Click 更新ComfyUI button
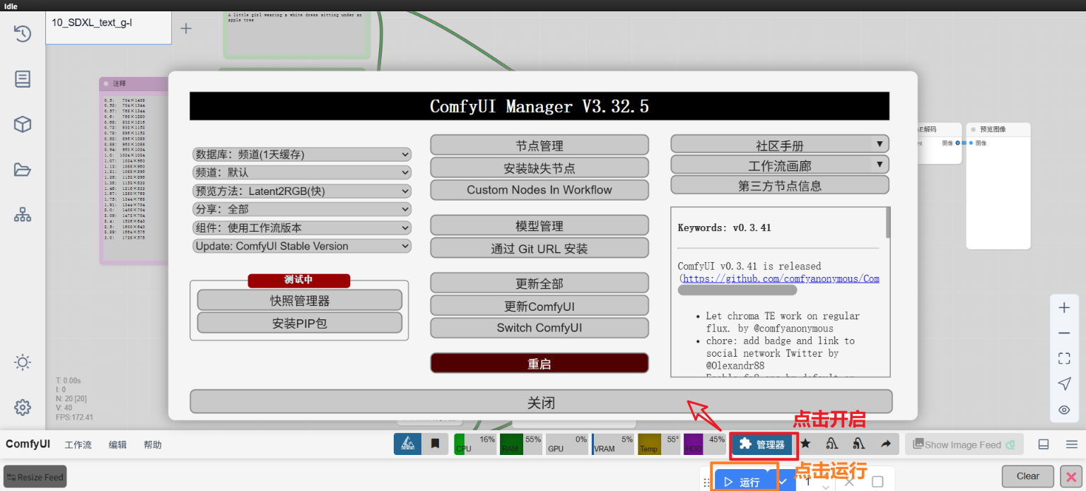The height and width of the screenshot is (491, 1086). [x=539, y=306]
